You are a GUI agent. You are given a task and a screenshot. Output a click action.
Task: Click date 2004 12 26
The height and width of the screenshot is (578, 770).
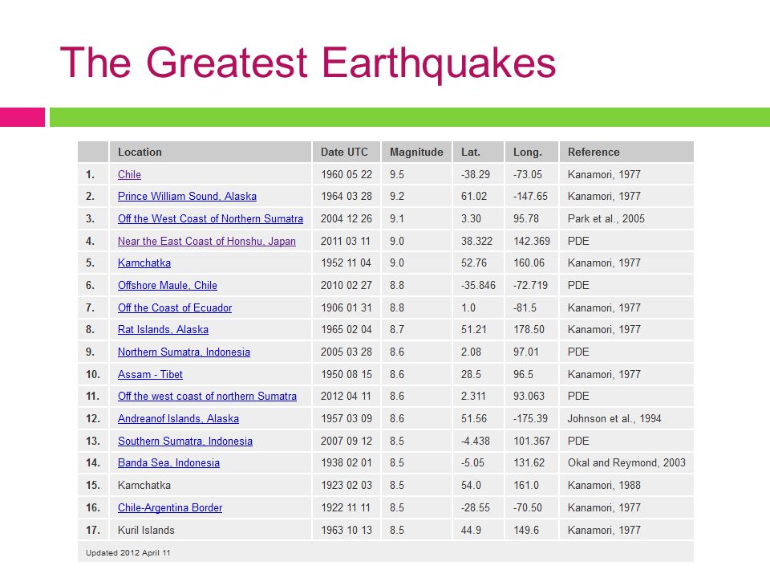click(x=346, y=218)
